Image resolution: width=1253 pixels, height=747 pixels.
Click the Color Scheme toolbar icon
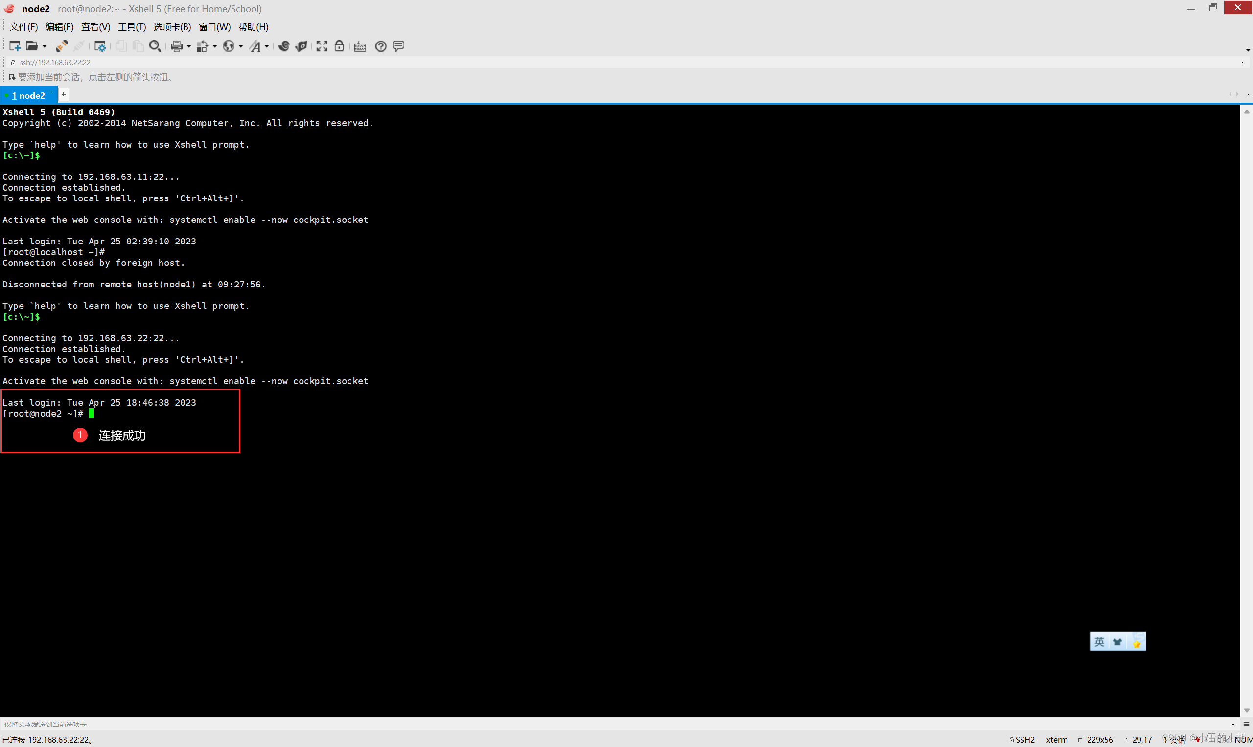[x=202, y=46]
